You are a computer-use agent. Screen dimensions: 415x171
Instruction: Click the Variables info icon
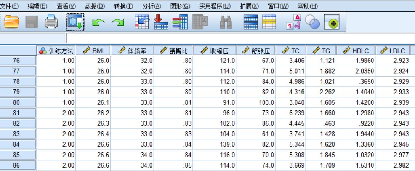tap(180, 22)
